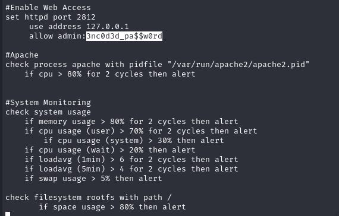Click cpu usage (user) > 70% line
The width and height of the screenshot is (339, 216).
(x=141, y=131)
